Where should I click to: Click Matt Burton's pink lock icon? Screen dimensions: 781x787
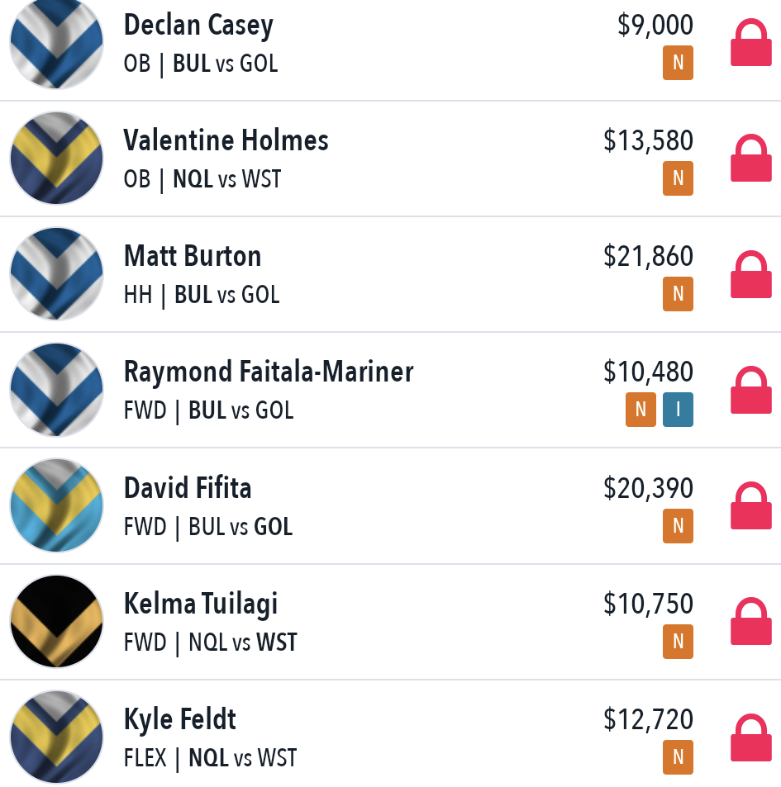[x=751, y=274]
